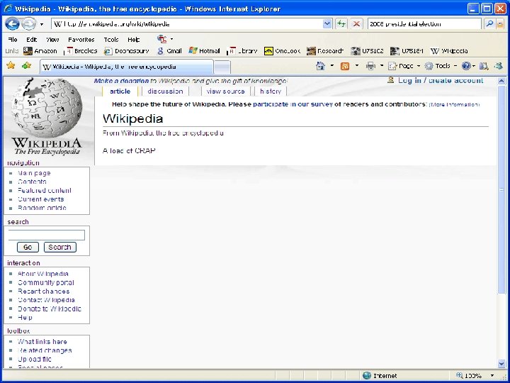Switch to the article tab

120,91
